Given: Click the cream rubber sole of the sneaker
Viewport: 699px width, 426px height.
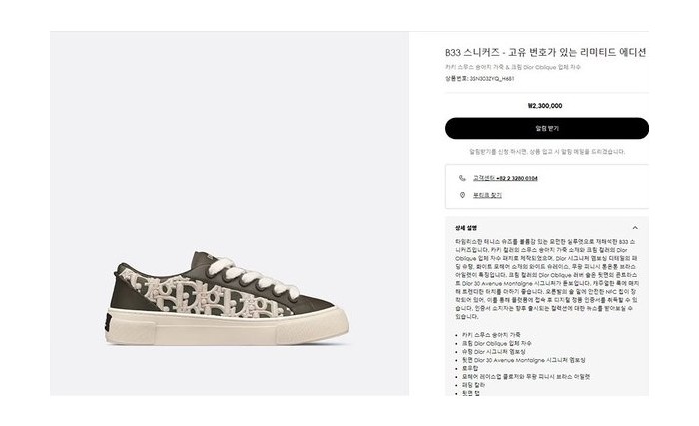Looking at the screenshot, I should (227, 327).
